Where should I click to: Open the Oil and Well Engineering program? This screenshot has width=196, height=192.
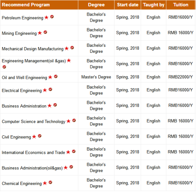pos(24,78)
